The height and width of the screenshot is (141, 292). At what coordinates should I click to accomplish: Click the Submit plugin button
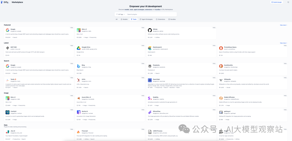tap(277, 2)
